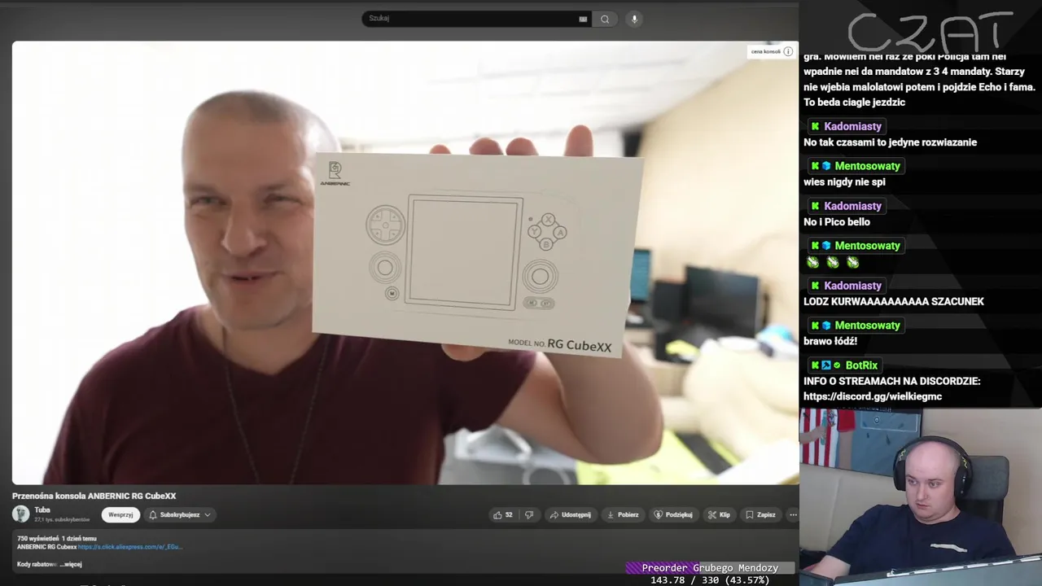Click the 'Preorder Grubego Mendozy' progress bar
1042x586 pixels.
point(710,568)
